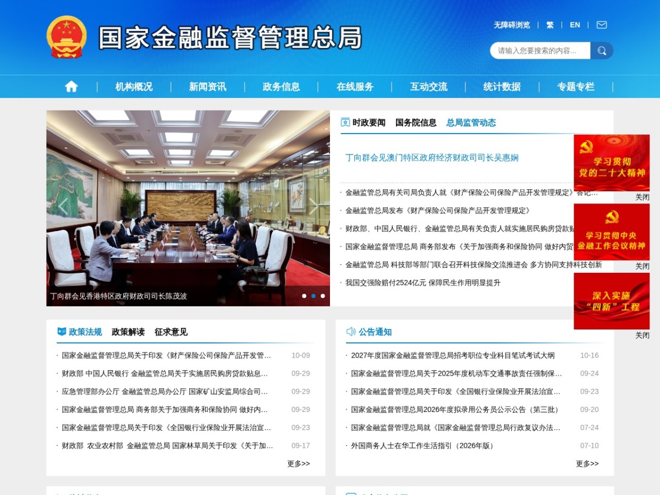
Task: Close the 党的二十大精神 floating banner
Action: point(642,197)
